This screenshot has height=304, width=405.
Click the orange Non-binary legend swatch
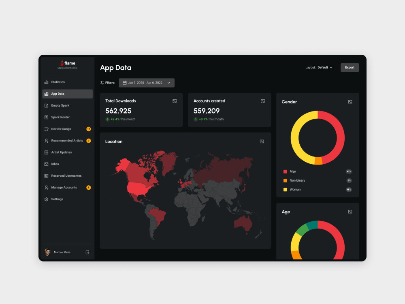285,180
